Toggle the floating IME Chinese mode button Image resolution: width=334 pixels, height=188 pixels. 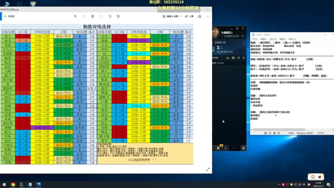point(313,177)
